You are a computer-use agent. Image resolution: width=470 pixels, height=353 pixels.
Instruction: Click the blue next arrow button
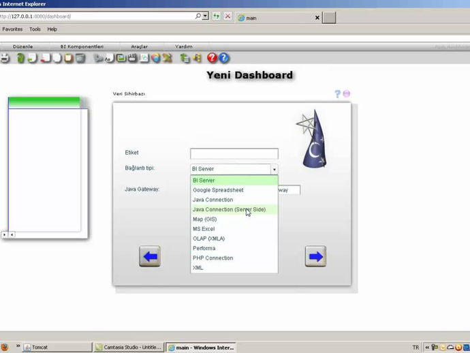[315, 256]
